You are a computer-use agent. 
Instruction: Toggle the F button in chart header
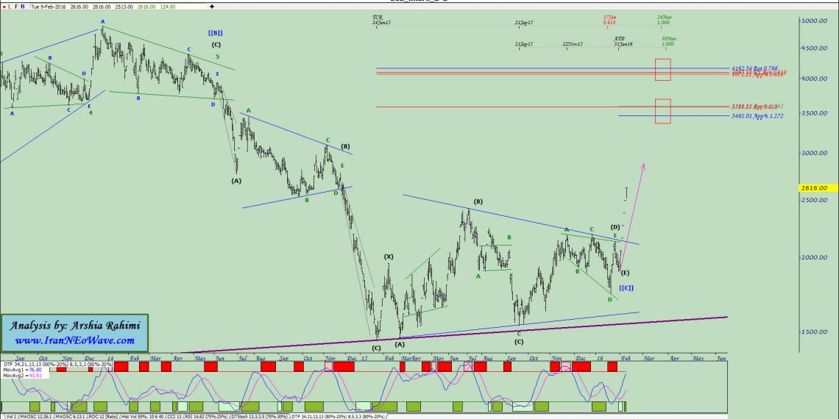click(15, 6)
